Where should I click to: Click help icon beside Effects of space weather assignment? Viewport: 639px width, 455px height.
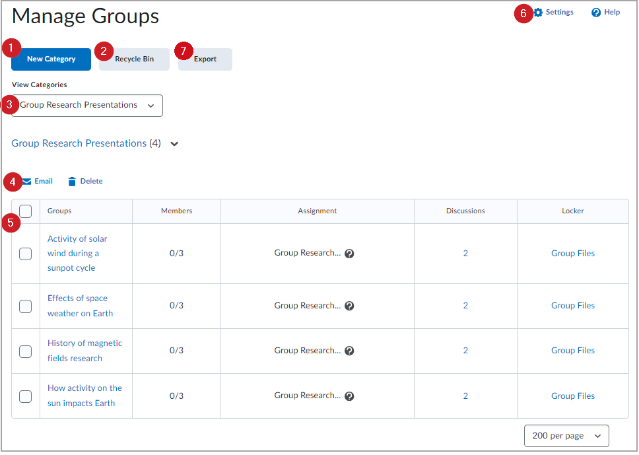click(x=349, y=306)
